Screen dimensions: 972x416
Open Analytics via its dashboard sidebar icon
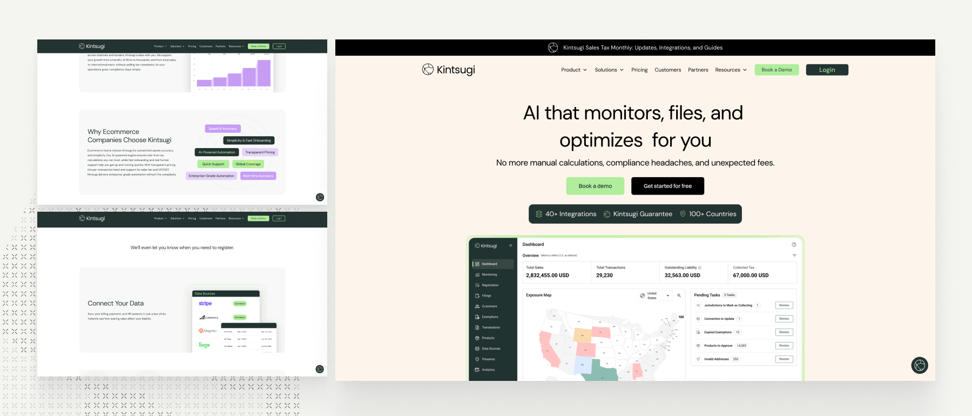pos(477,370)
